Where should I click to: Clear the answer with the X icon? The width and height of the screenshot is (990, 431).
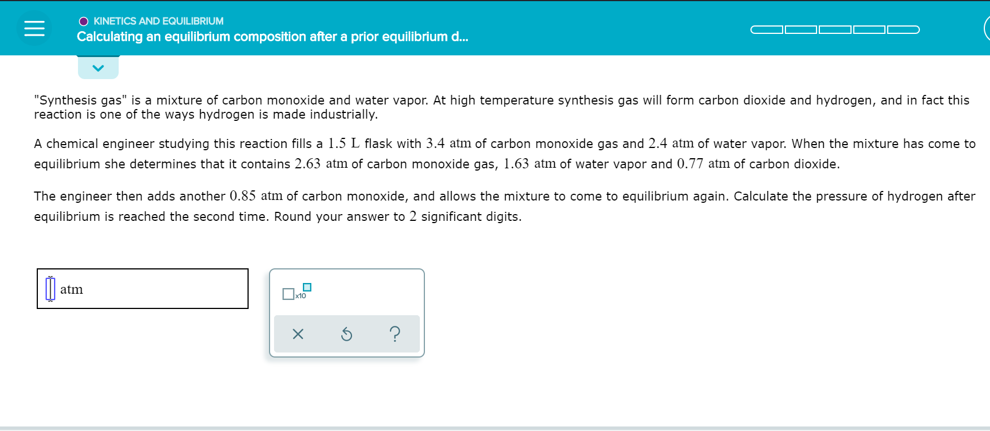click(298, 334)
